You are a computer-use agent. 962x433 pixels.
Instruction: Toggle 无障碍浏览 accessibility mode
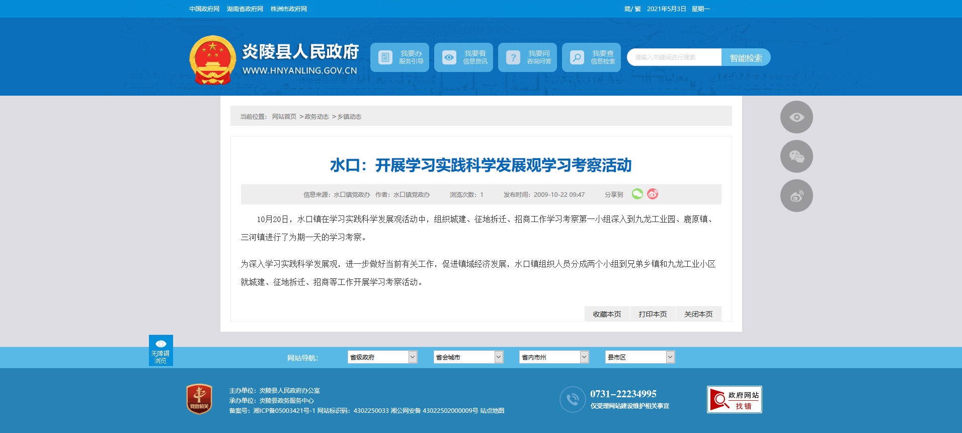[161, 350]
